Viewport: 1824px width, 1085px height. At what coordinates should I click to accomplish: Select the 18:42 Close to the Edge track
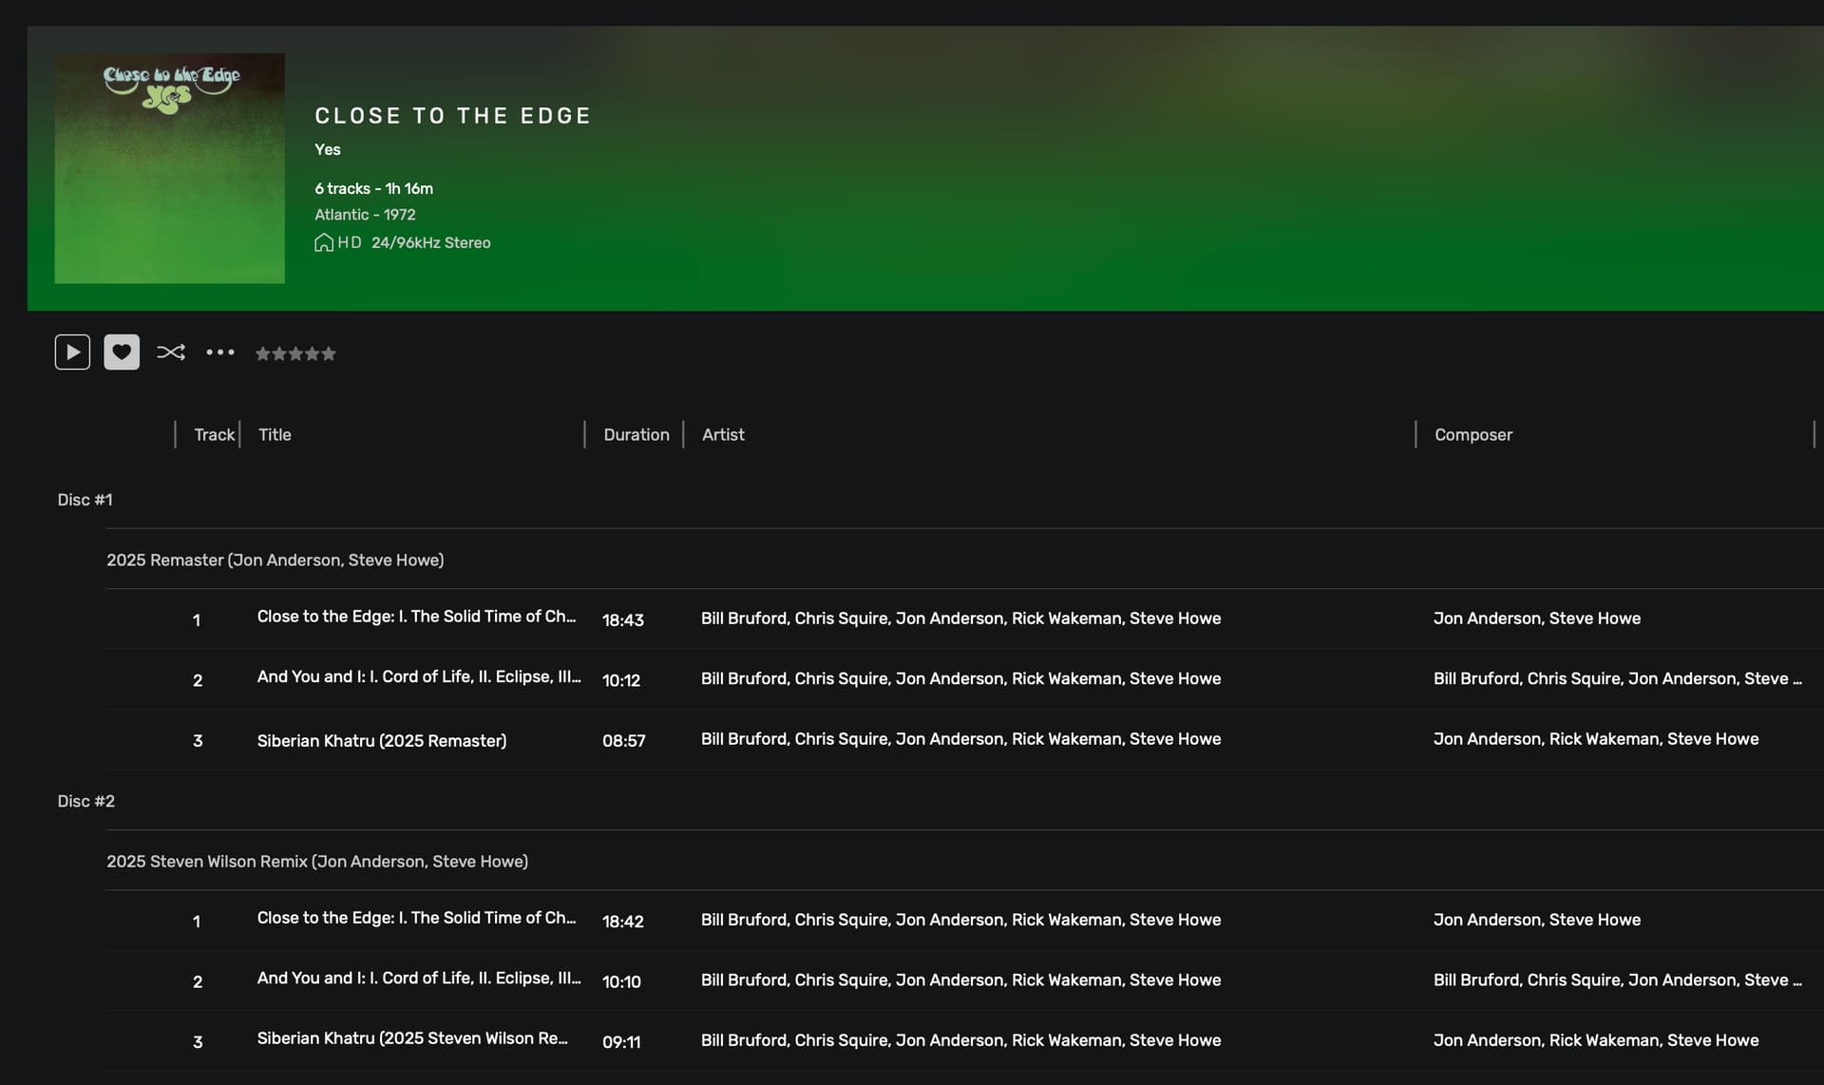964,920
